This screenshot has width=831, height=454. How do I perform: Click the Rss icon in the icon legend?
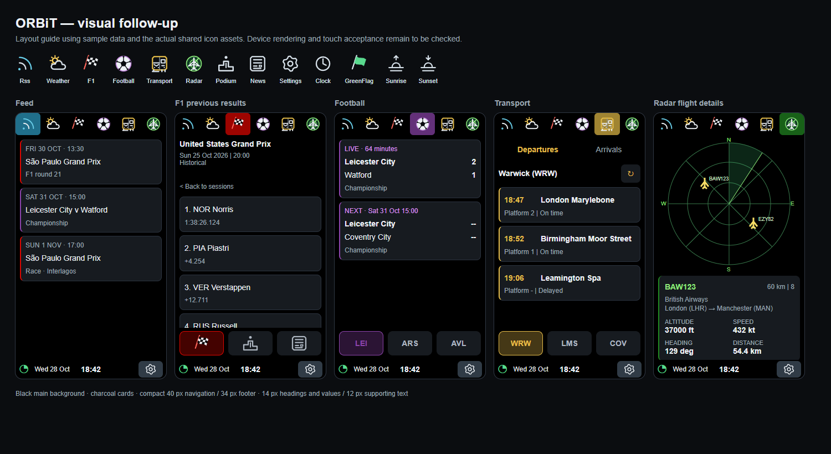coord(25,64)
